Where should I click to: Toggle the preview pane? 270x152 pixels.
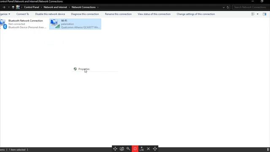click(x=265, y=14)
